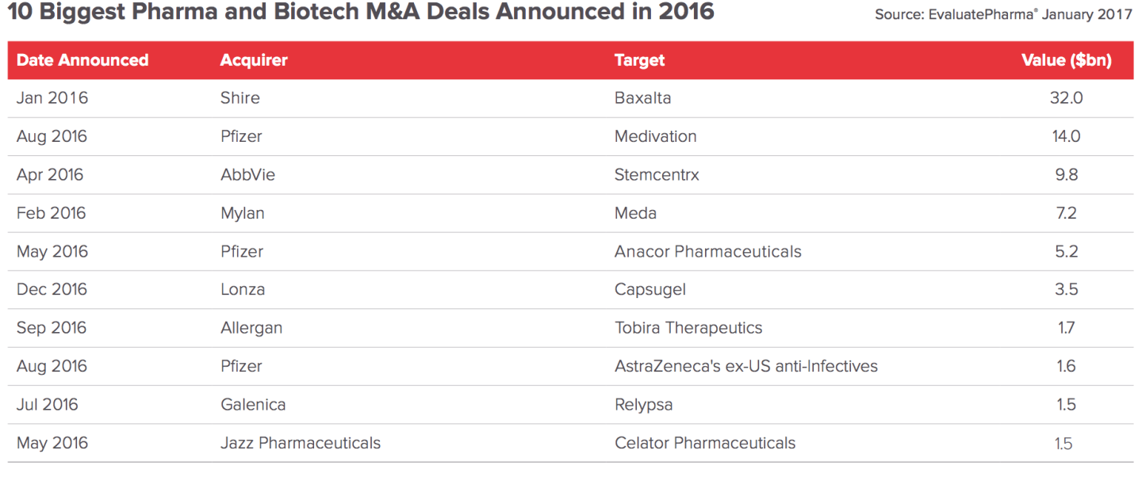
Task: Select the Shire acquirer cell
Action: (x=240, y=98)
